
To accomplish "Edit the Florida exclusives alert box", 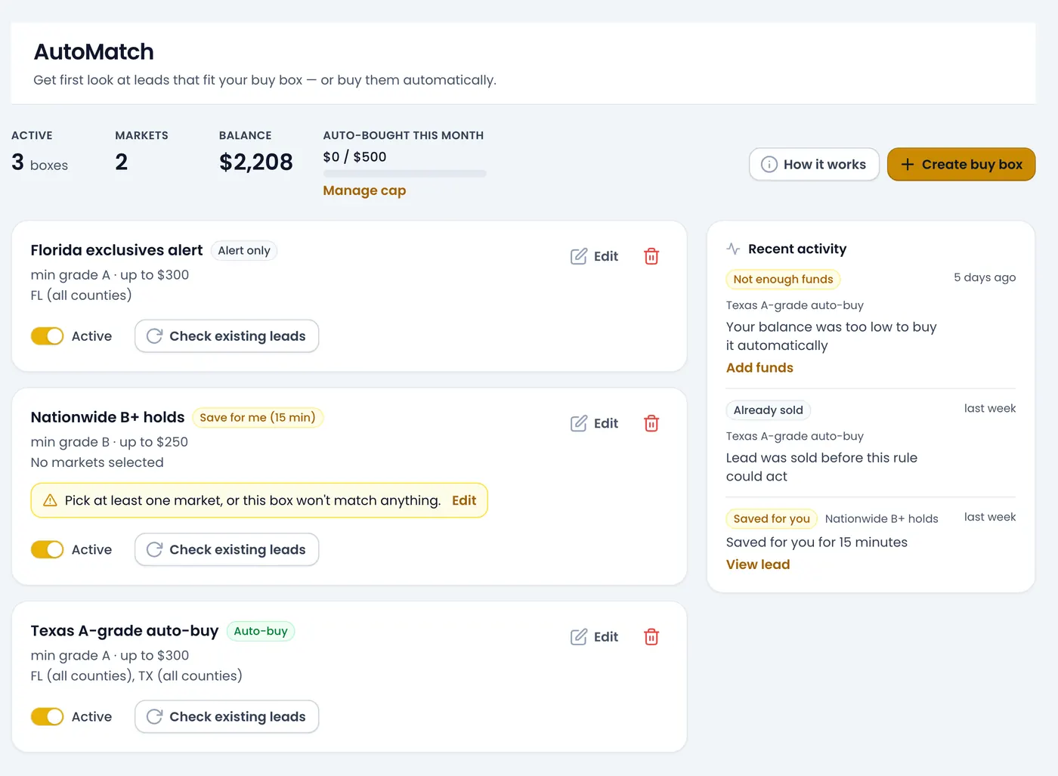I will (x=595, y=256).
